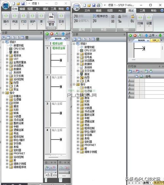The height and width of the screenshot is (185, 164).
Task: Expand PROFINET in right instruction tree
Action: click(x=78, y=145)
